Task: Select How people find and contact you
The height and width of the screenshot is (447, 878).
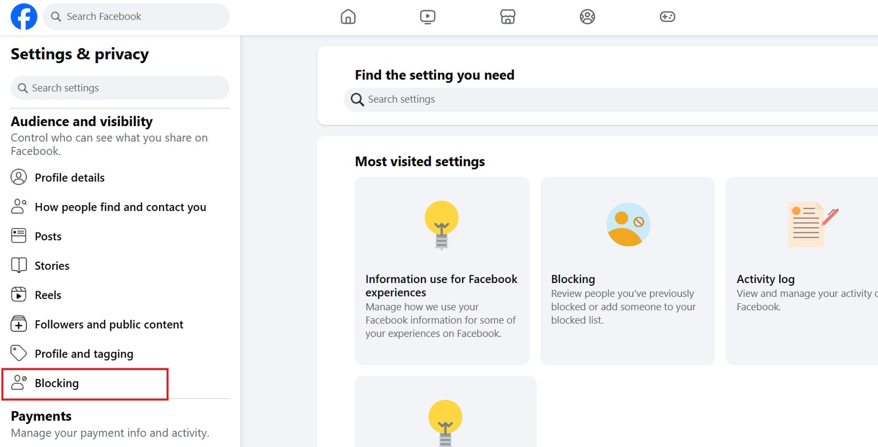Action: tap(120, 207)
